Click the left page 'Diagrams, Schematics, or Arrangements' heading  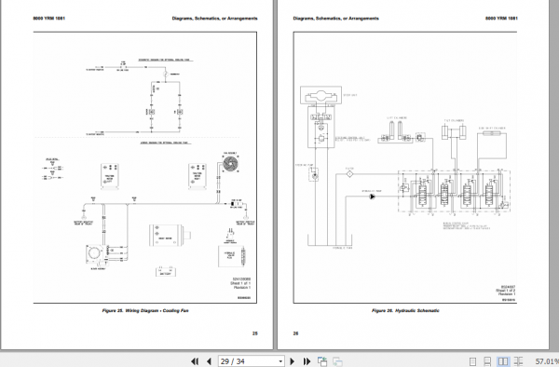[214, 19]
